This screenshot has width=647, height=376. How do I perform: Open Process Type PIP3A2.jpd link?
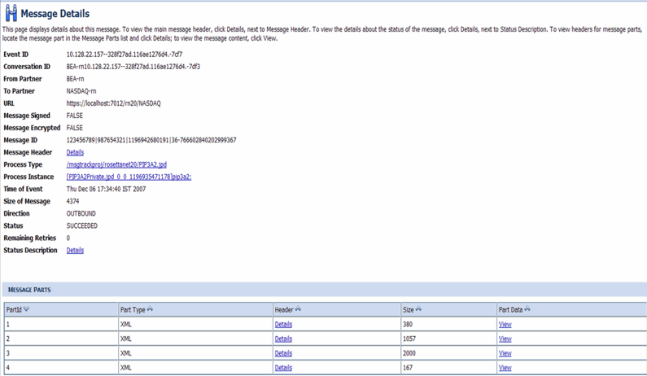coord(116,164)
